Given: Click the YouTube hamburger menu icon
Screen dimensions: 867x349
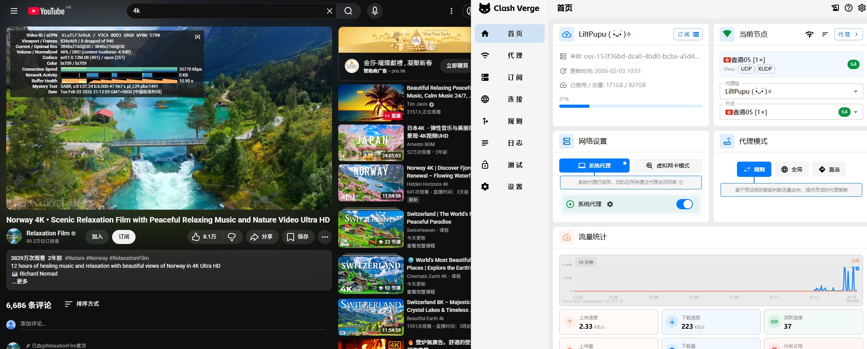Looking at the screenshot, I should (14, 11).
